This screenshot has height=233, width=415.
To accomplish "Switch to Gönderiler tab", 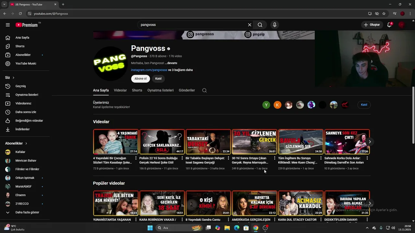I will 187,91.
